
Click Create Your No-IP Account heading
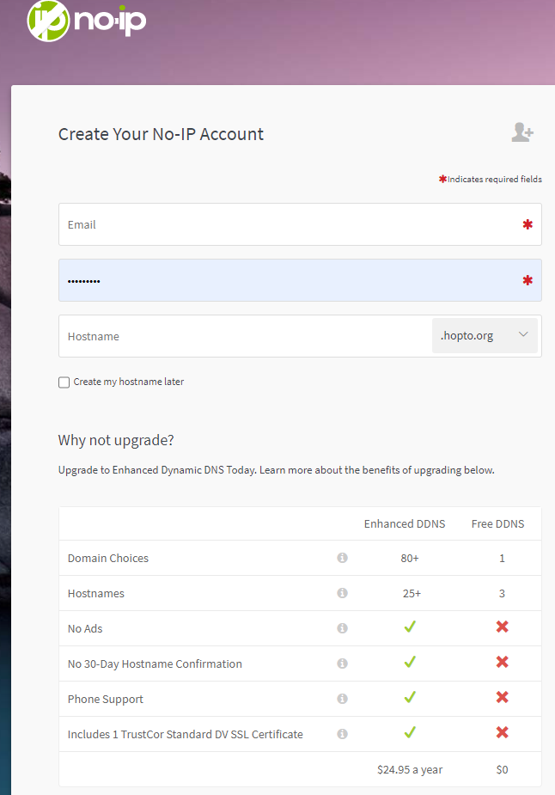(x=161, y=134)
